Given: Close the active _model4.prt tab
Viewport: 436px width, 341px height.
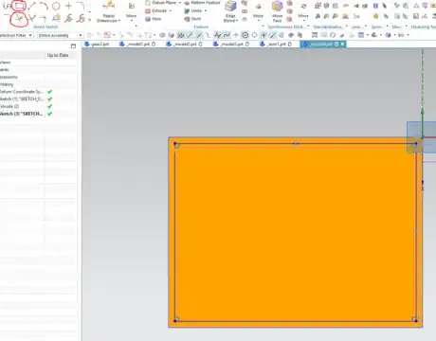Looking at the screenshot, I should pyautogui.click(x=342, y=45).
